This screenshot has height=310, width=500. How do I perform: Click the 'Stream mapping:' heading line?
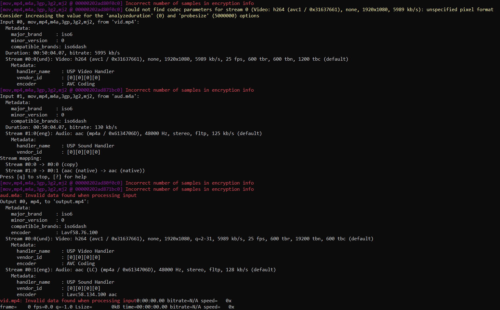21,158
